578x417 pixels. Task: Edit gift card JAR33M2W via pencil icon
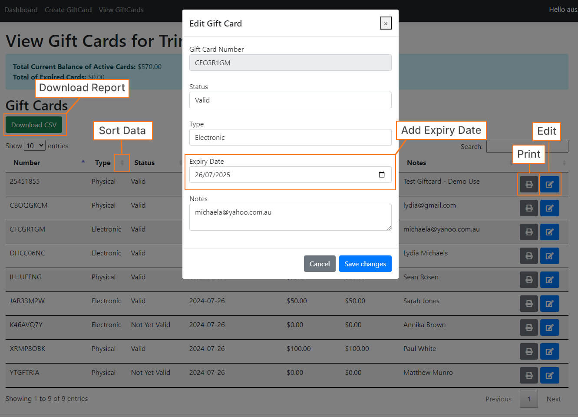click(x=549, y=303)
